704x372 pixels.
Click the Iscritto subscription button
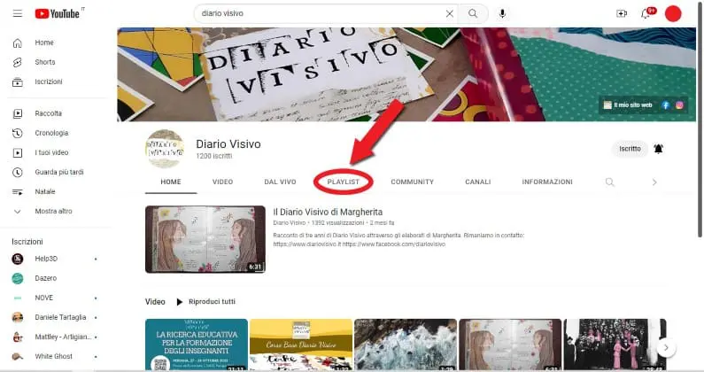click(630, 149)
